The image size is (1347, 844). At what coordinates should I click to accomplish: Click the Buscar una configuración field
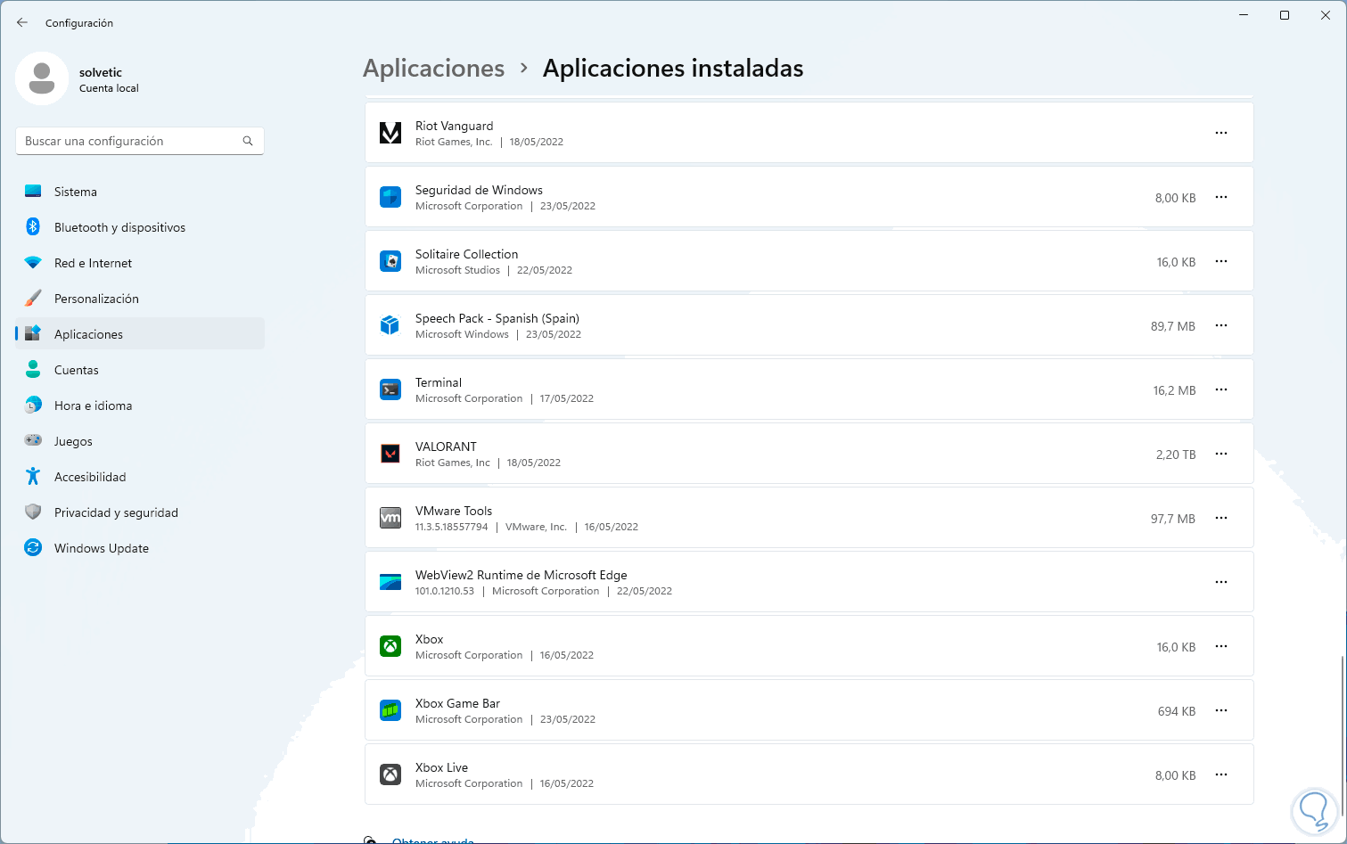(129, 141)
